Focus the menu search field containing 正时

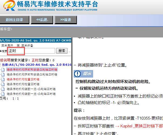32,51
